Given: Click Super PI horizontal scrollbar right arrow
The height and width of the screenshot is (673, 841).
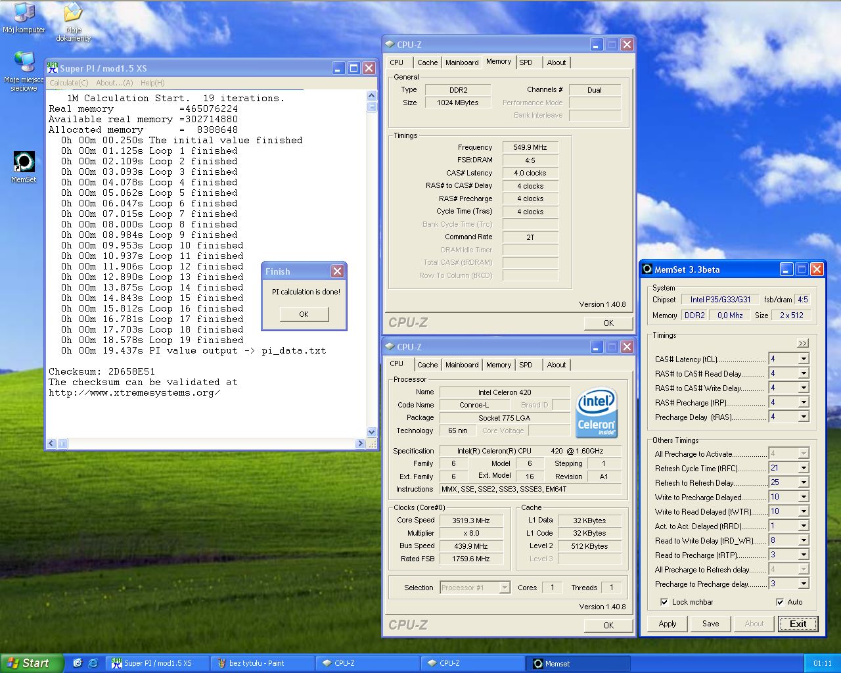Looking at the screenshot, I should tap(359, 444).
